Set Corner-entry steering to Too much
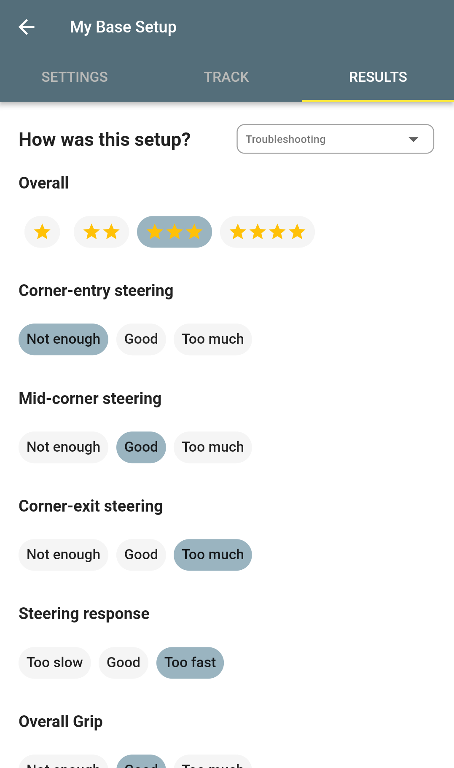This screenshot has width=454, height=768. coord(212,340)
